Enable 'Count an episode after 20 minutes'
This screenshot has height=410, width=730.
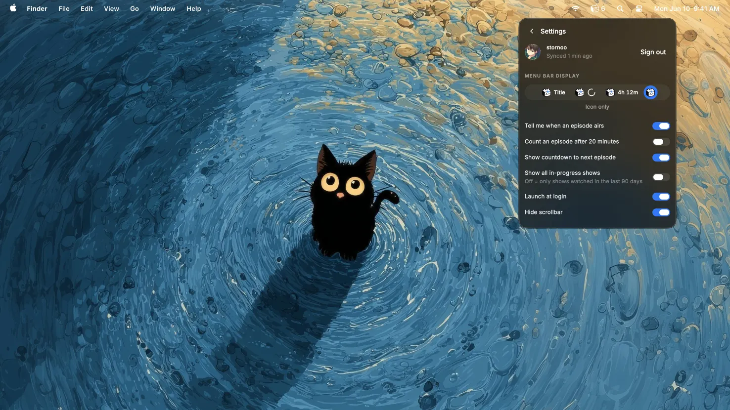[x=661, y=142]
